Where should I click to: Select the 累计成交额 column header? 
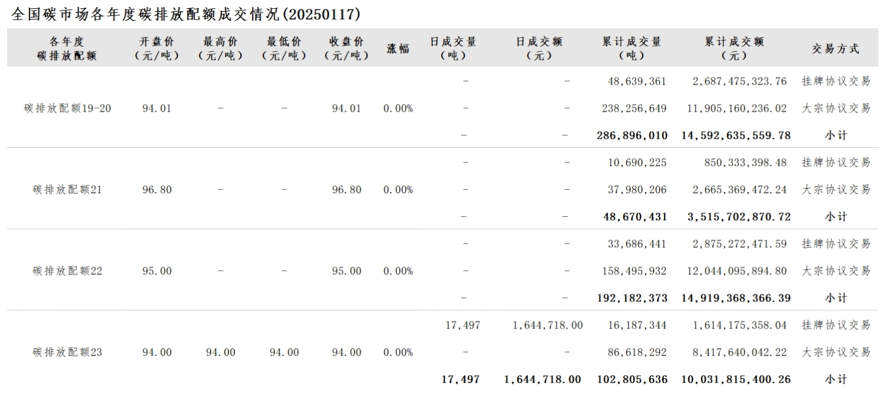coord(734,48)
